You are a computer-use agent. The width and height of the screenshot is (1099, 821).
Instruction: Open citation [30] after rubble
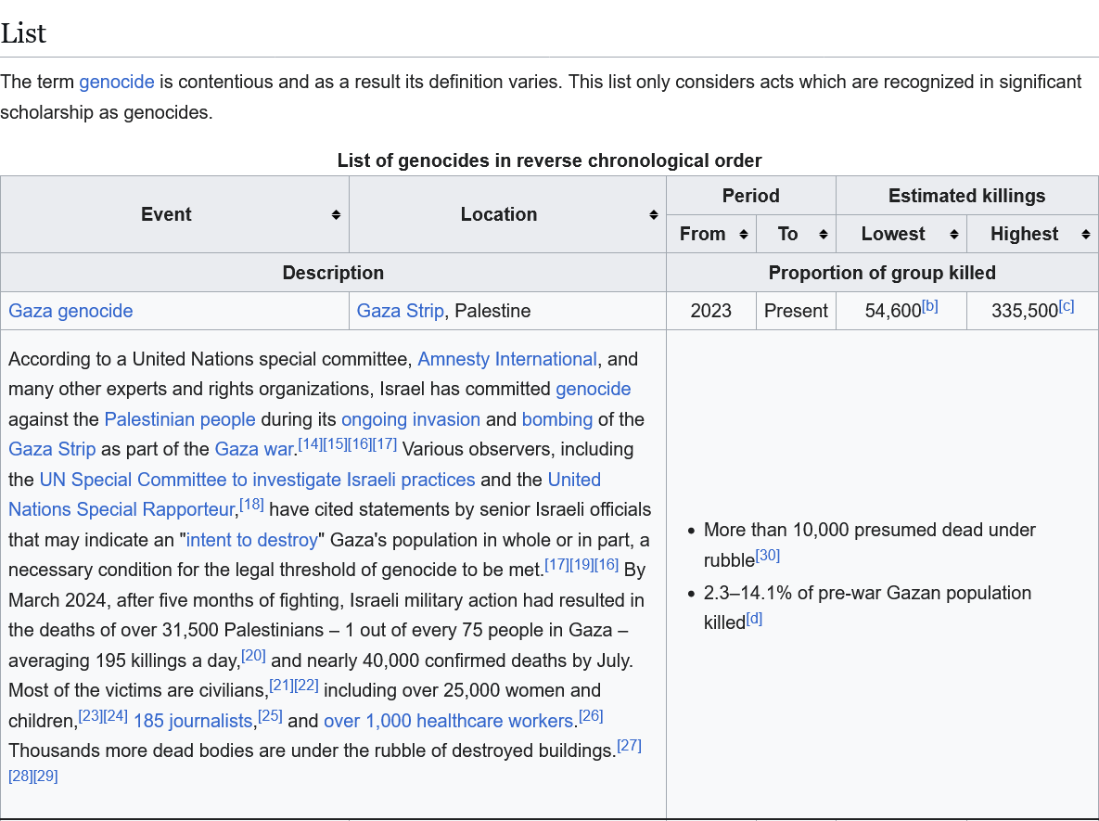click(x=768, y=556)
